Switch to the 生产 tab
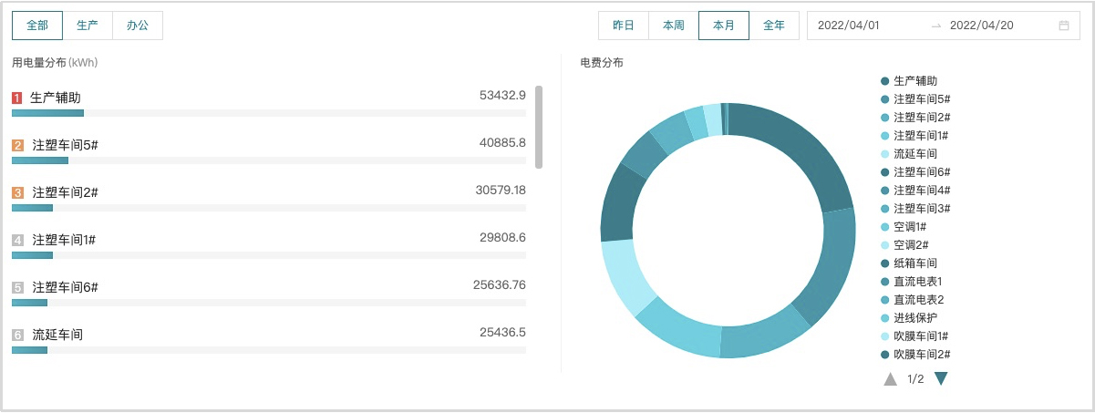This screenshot has height=413, width=1095. (88, 26)
